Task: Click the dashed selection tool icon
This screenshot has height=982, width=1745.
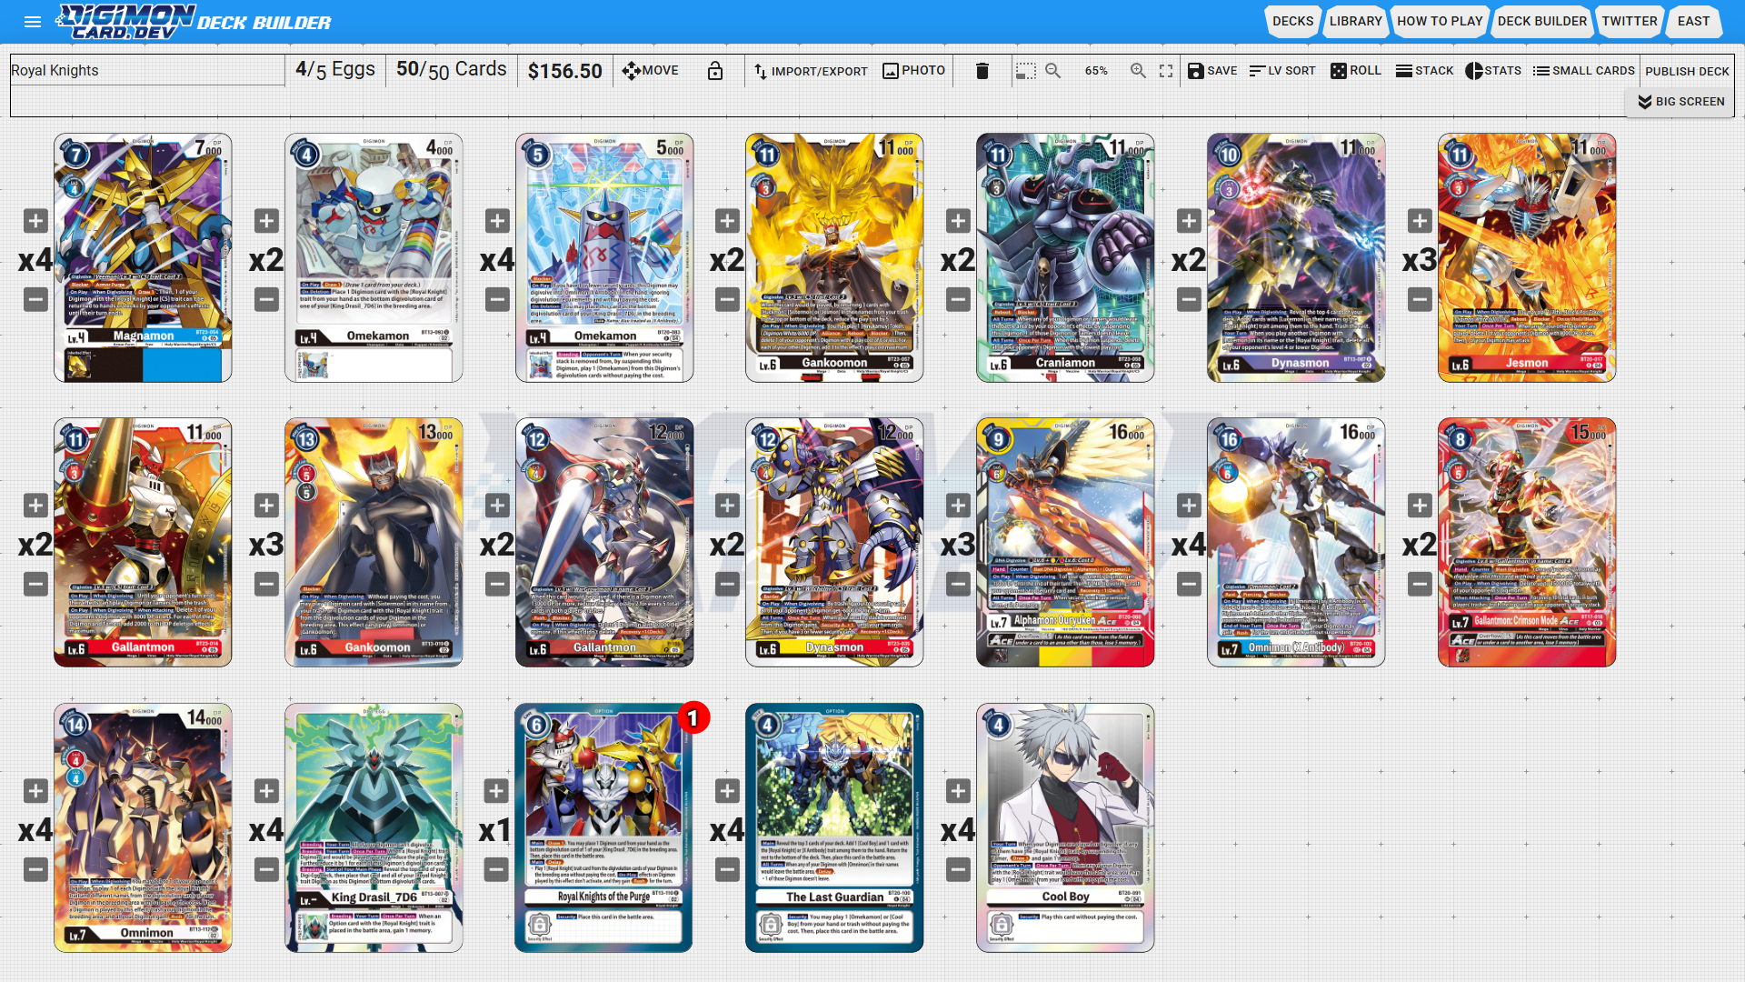Action: [x=1025, y=71]
